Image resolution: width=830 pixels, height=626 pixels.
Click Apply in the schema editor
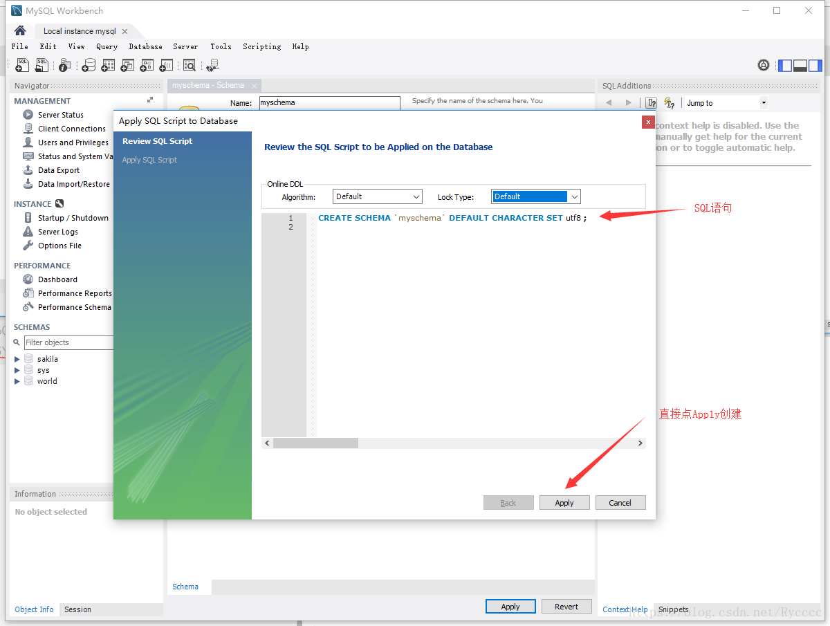[510, 607]
